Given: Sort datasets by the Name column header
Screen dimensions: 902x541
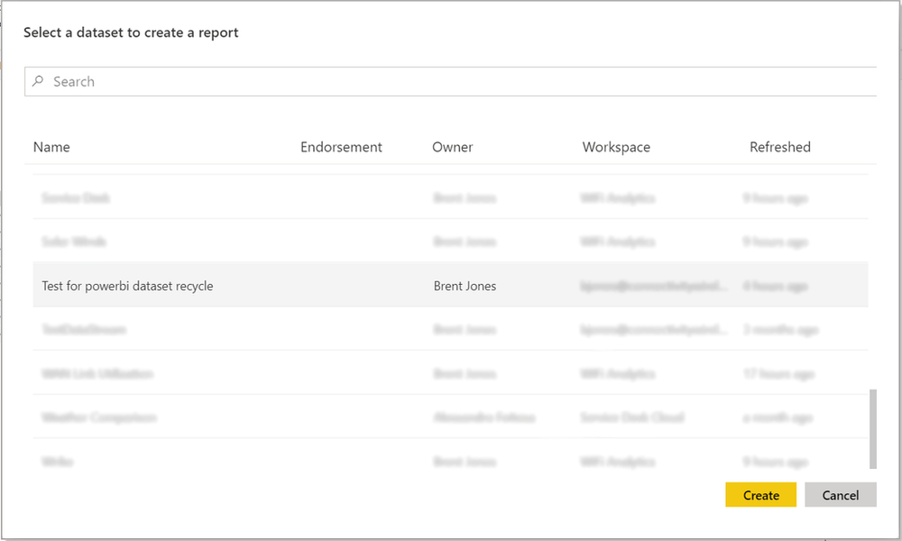Looking at the screenshot, I should click(x=51, y=146).
